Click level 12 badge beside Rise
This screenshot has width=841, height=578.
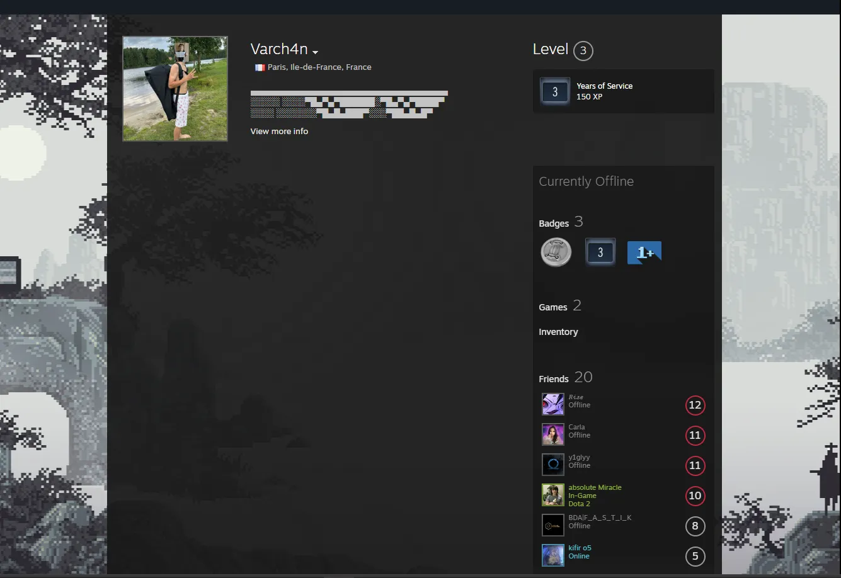point(695,405)
